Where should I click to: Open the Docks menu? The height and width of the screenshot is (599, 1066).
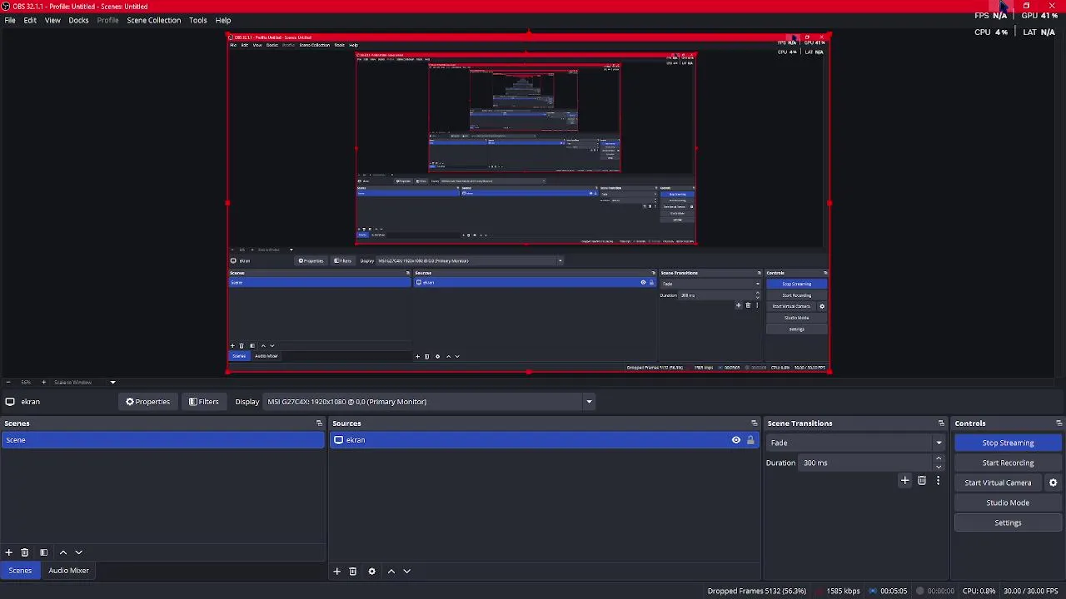(78, 20)
